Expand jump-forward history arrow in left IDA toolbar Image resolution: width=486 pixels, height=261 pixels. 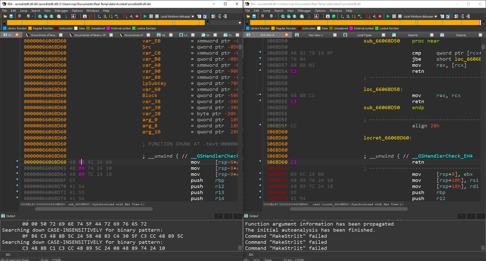tap(33, 16)
